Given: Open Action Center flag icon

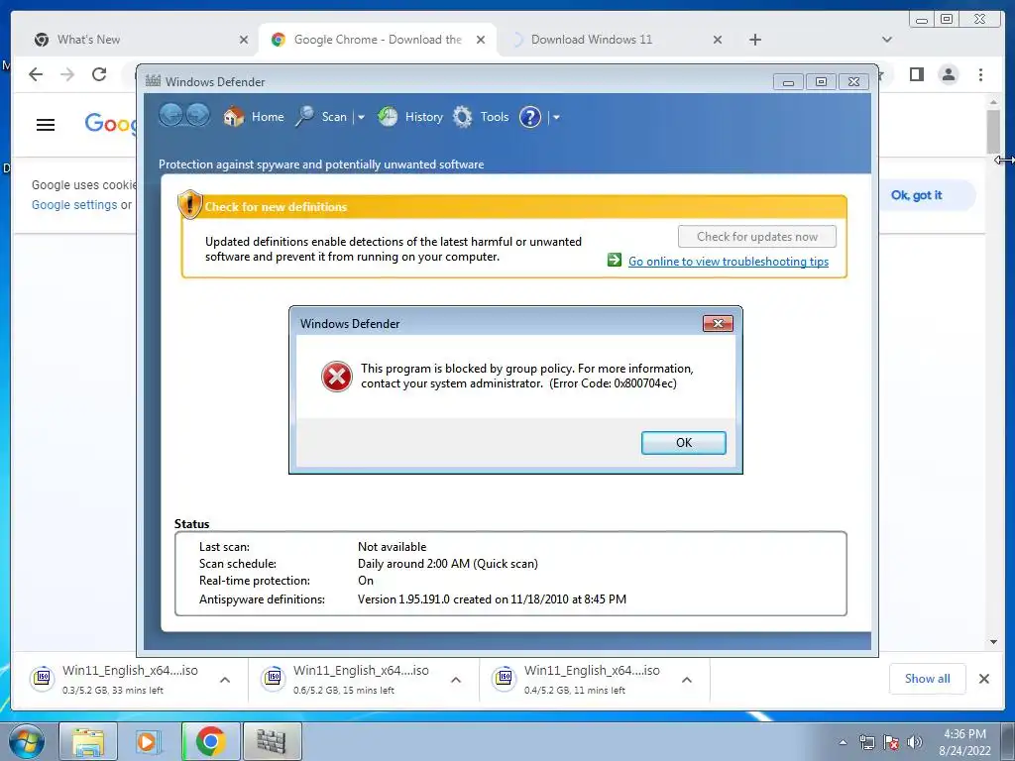Looking at the screenshot, I should pos(891,742).
